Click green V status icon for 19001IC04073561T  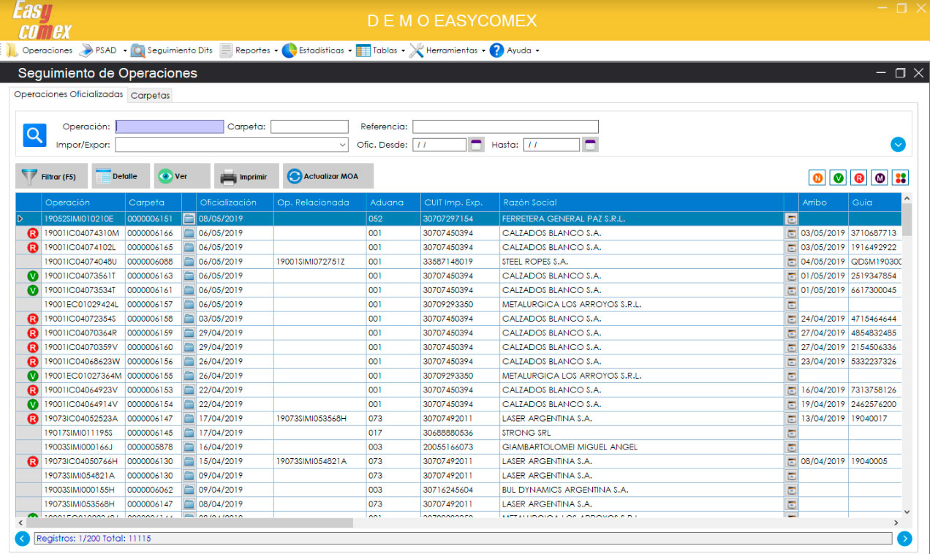32,276
